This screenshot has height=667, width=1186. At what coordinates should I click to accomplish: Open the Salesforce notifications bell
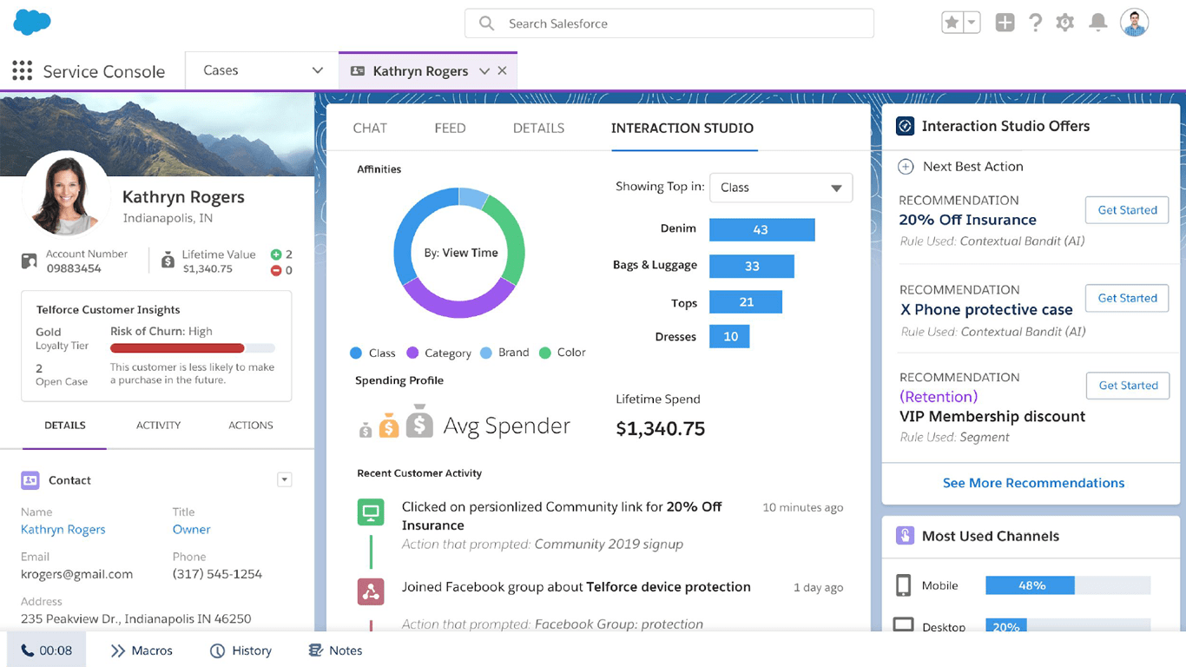[1097, 23]
